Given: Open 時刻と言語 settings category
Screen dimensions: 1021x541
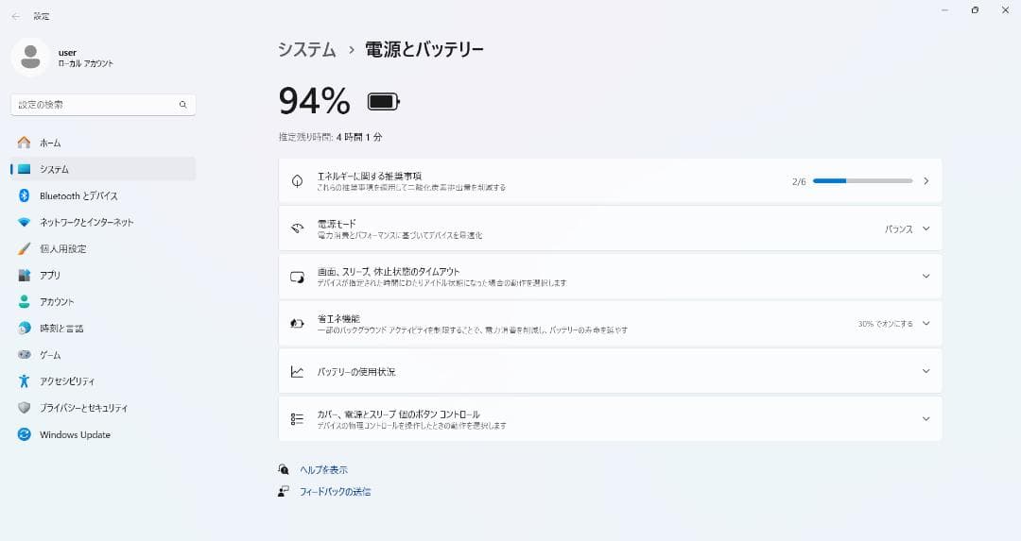Looking at the screenshot, I should tap(61, 328).
